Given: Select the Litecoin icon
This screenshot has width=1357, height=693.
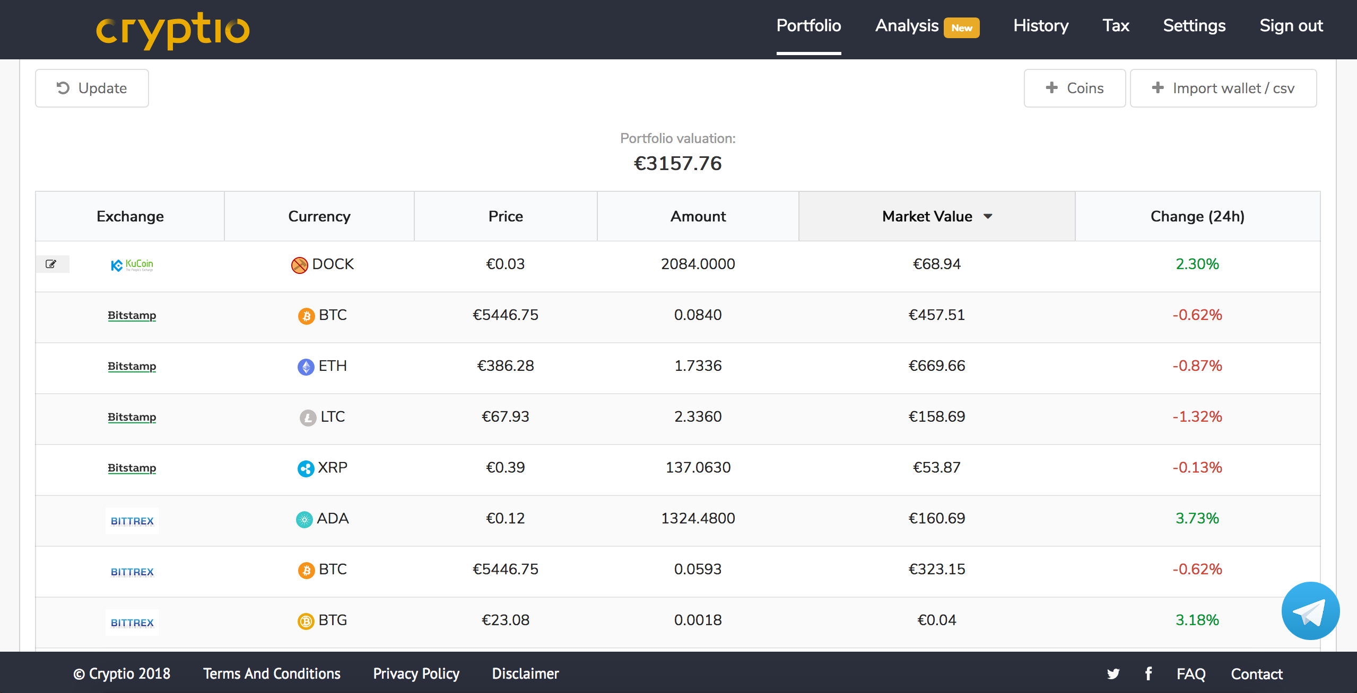Looking at the screenshot, I should tap(306, 417).
